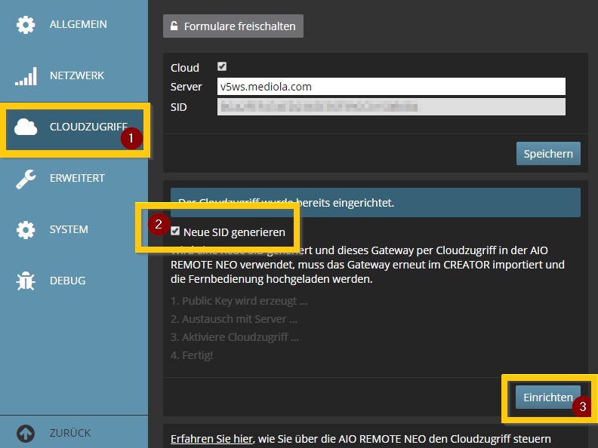The image size is (598, 448).
Task: Click the Zurück up-arrow icon
Action: pos(26,434)
